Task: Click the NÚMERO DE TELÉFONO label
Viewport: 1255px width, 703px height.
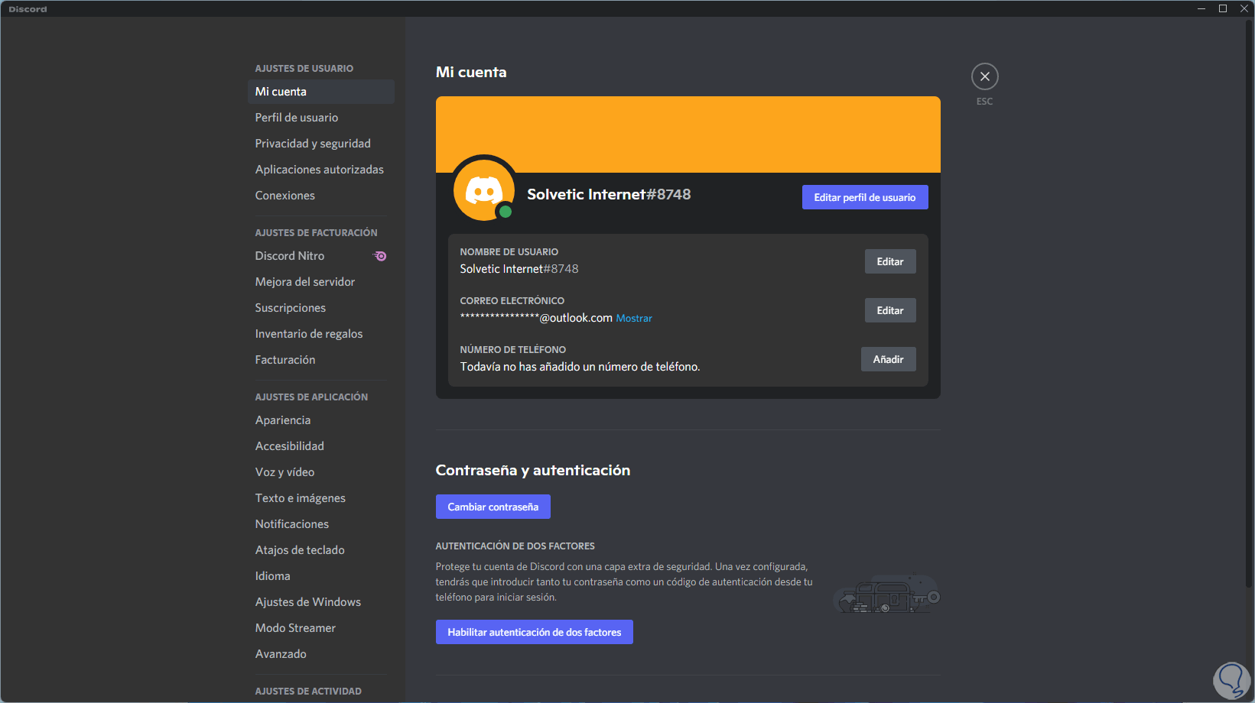Action: [513, 350]
